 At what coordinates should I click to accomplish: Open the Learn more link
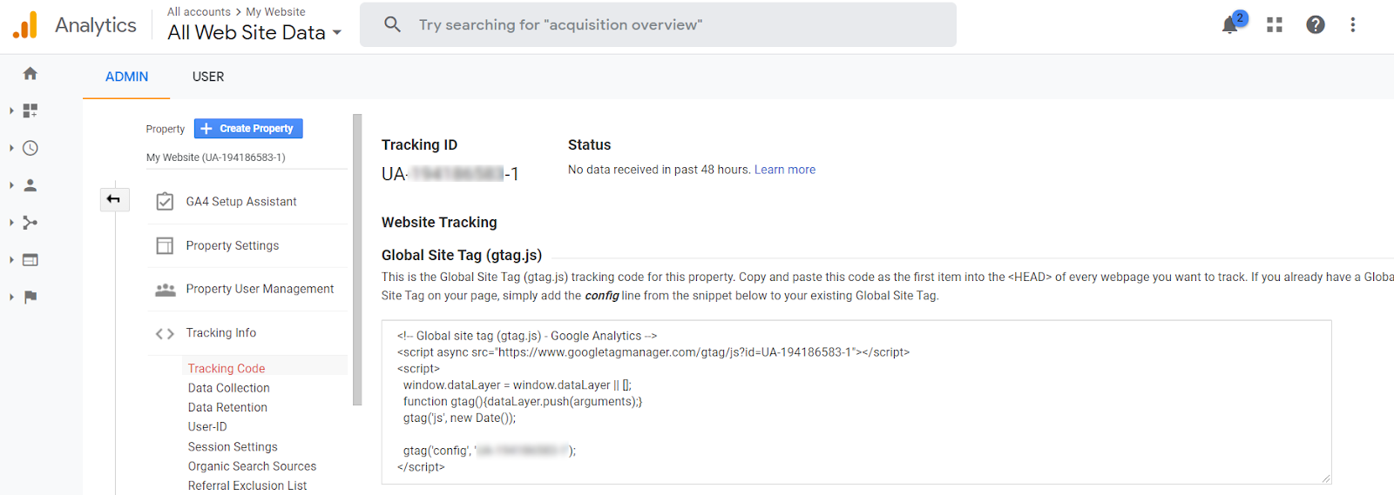[785, 170]
